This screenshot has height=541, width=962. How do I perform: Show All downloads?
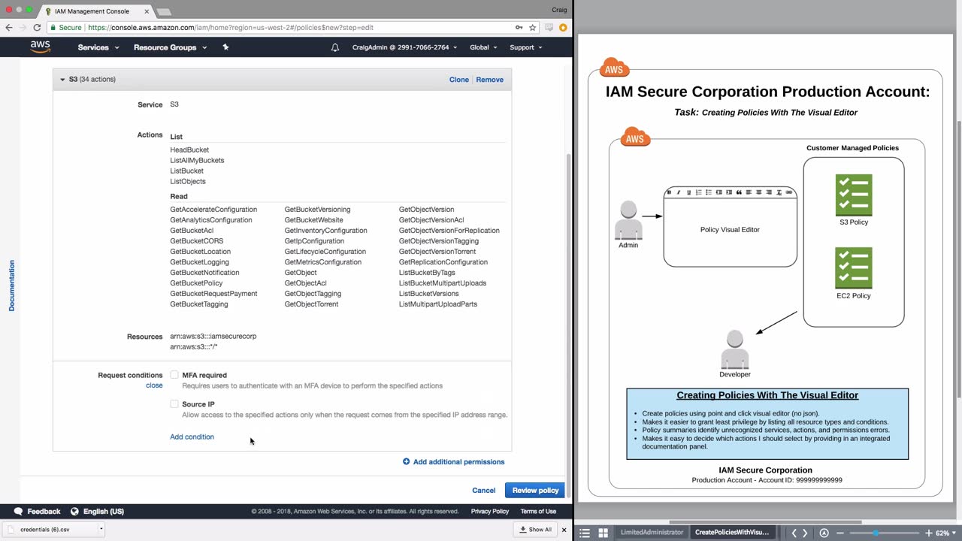point(535,530)
